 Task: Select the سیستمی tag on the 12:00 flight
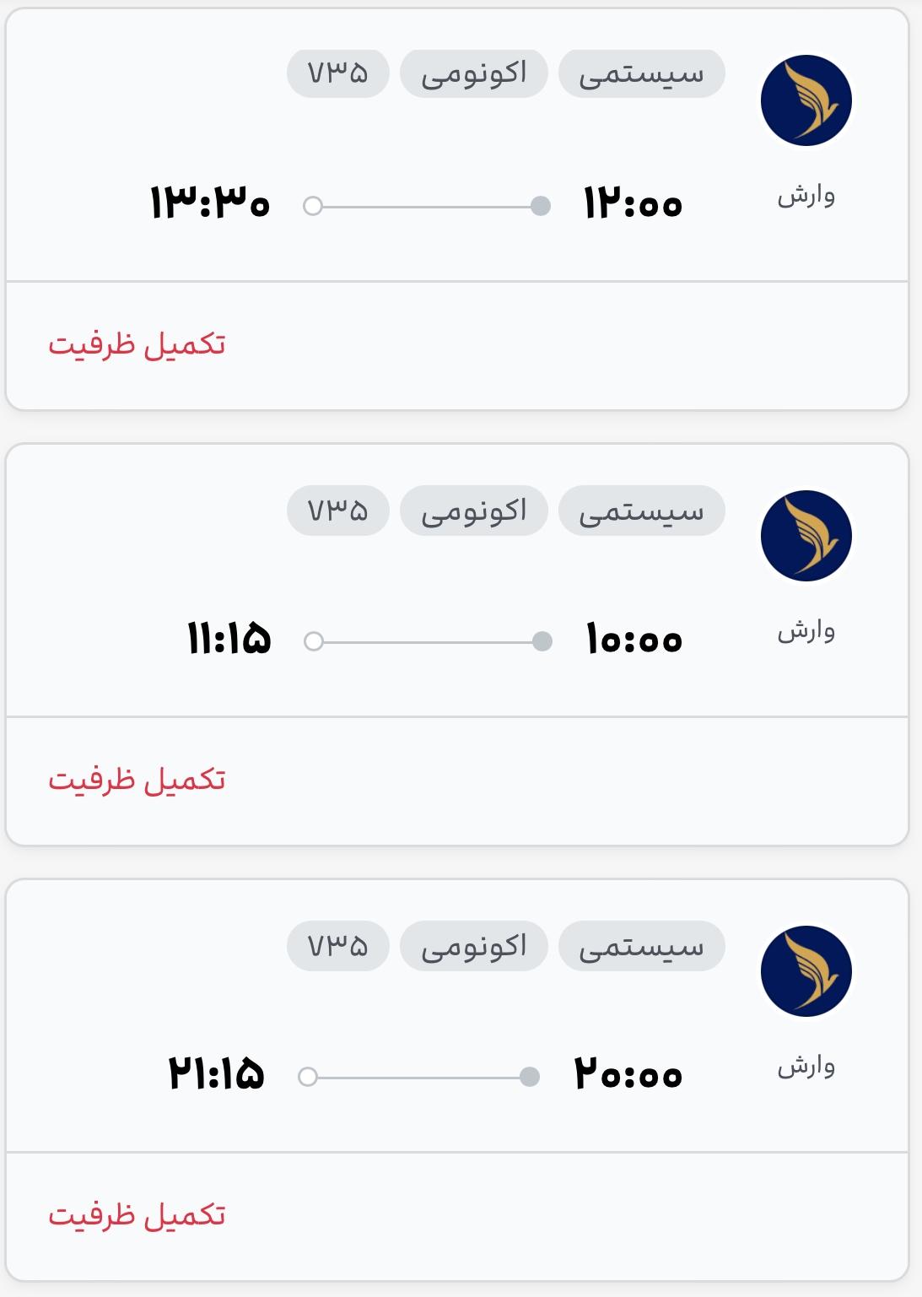point(642,74)
